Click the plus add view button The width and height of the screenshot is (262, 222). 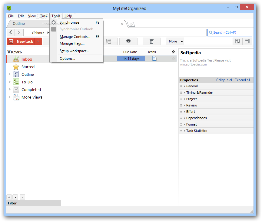[9, 197]
